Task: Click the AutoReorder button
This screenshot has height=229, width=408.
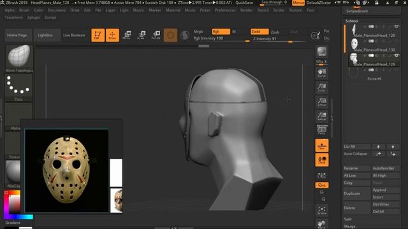Action: coord(386,168)
